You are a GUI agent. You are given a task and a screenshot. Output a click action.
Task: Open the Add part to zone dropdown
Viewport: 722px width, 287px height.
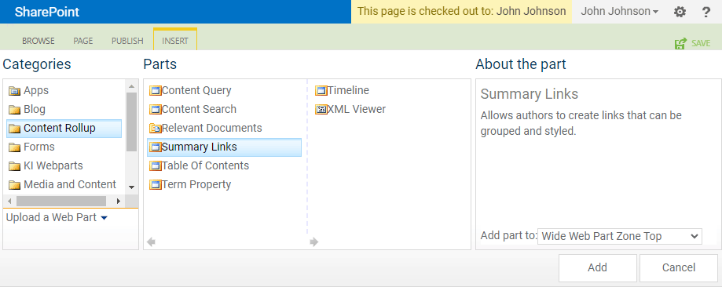[619, 236]
